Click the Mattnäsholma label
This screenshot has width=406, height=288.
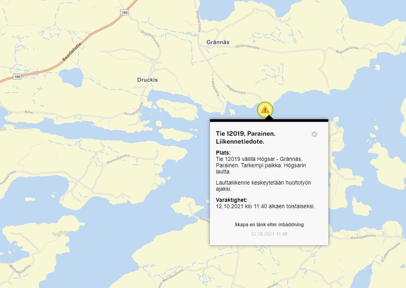pyautogui.click(x=20, y=269)
